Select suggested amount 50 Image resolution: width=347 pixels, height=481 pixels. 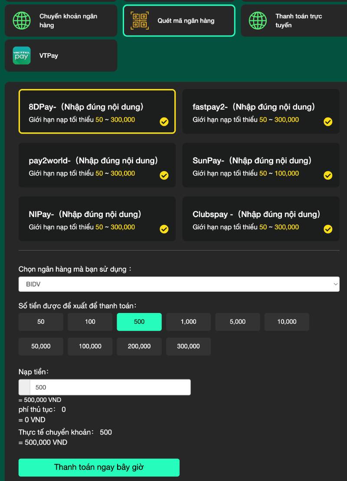click(41, 322)
